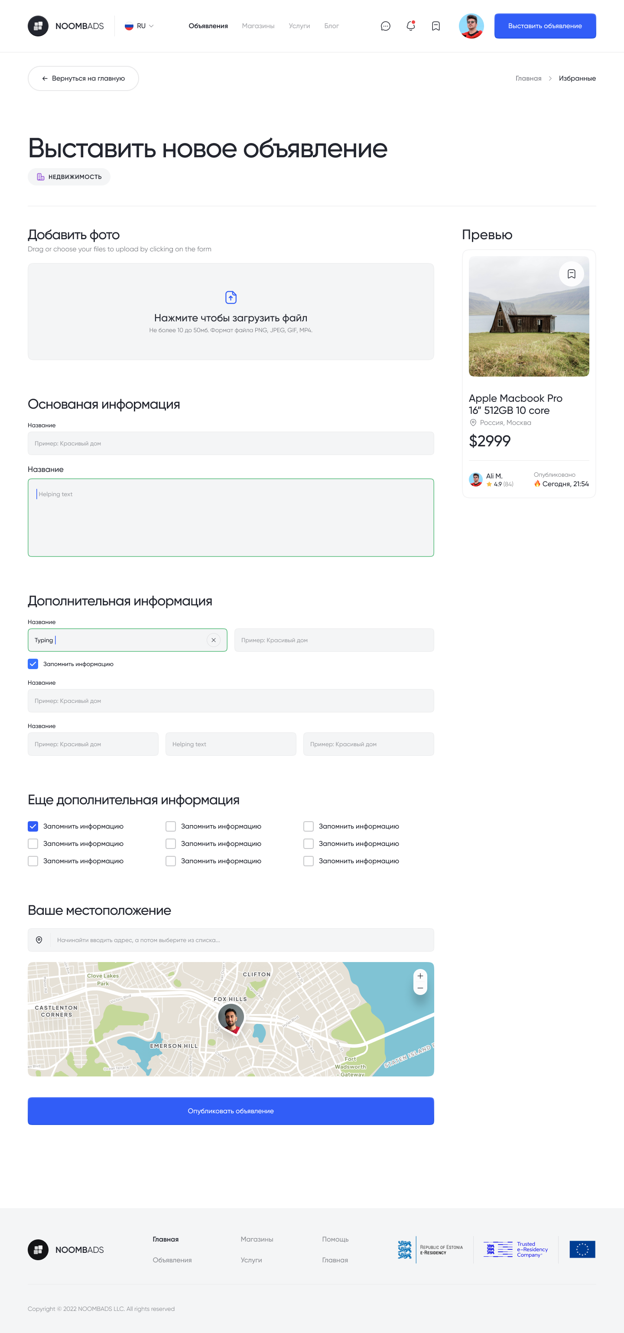The image size is (624, 1333).
Task: Open the footer Магазины link
Action: point(257,1239)
